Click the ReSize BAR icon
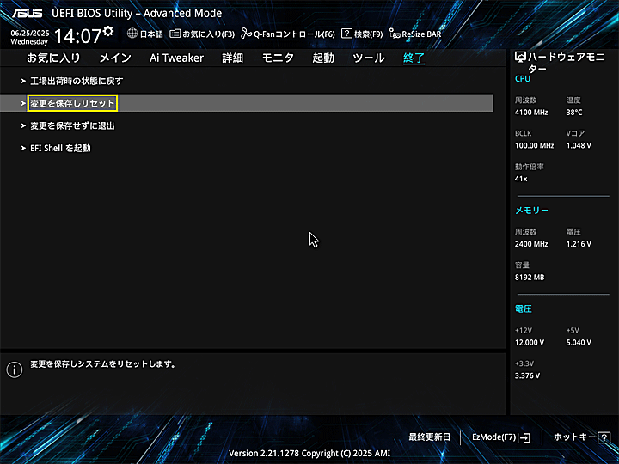 [x=395, y=34]
